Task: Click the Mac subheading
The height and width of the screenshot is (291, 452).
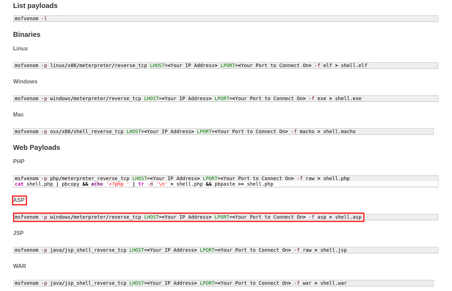Action: (18, 115)
